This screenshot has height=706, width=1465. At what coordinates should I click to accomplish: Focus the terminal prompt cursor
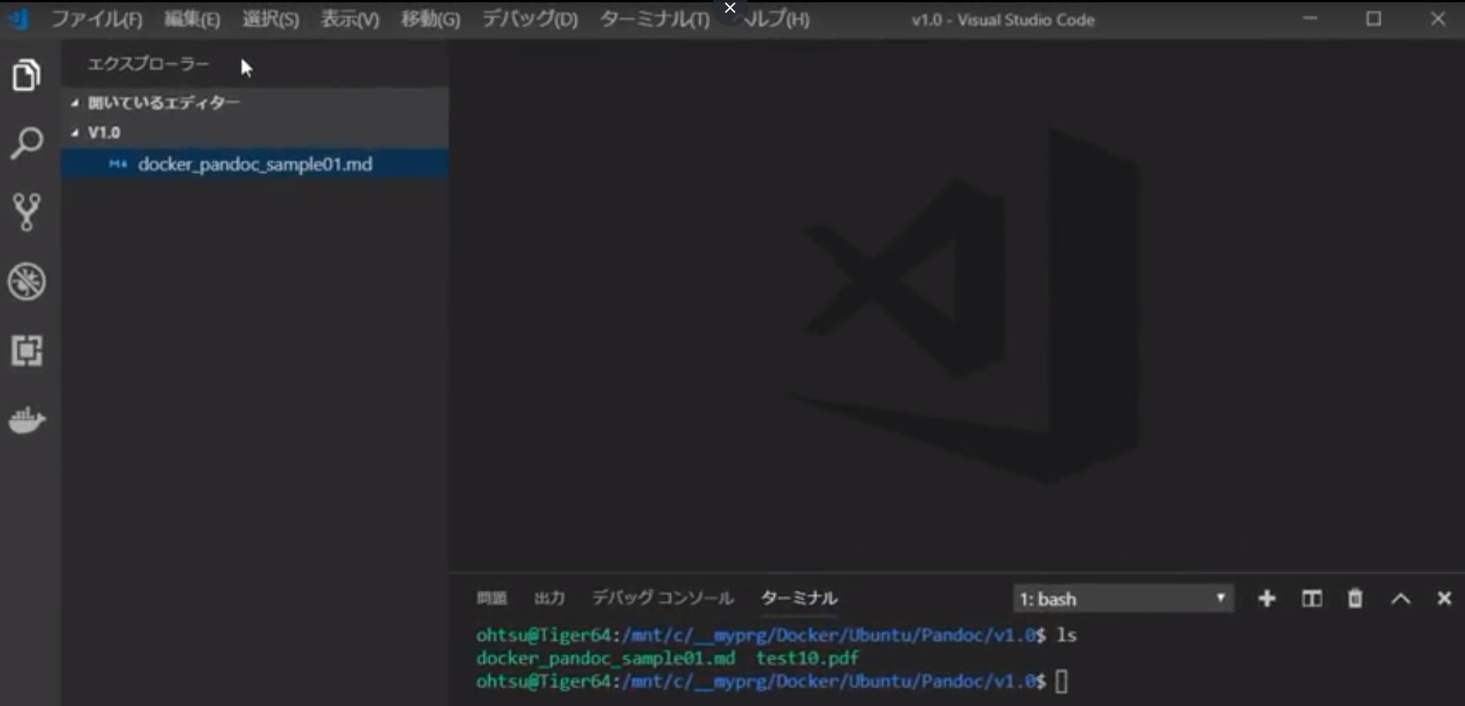pos(1061,681)
